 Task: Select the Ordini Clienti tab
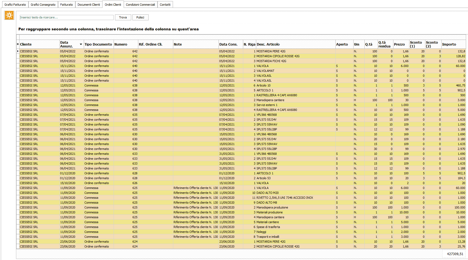click(x=113, y=4)
